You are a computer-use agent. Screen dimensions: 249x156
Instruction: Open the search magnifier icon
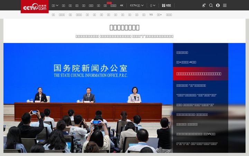211,6
